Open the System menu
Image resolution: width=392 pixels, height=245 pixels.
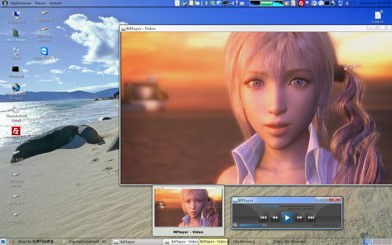coord(55,3)
